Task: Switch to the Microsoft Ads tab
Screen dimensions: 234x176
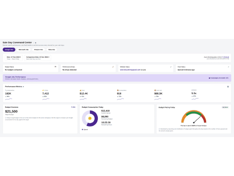Action: (24, 49)
